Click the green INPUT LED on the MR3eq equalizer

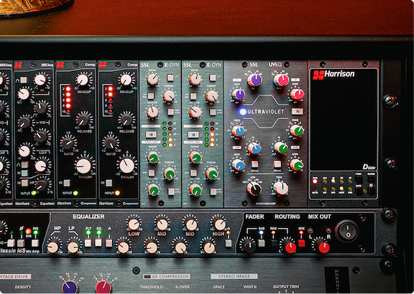pos(34,193)
